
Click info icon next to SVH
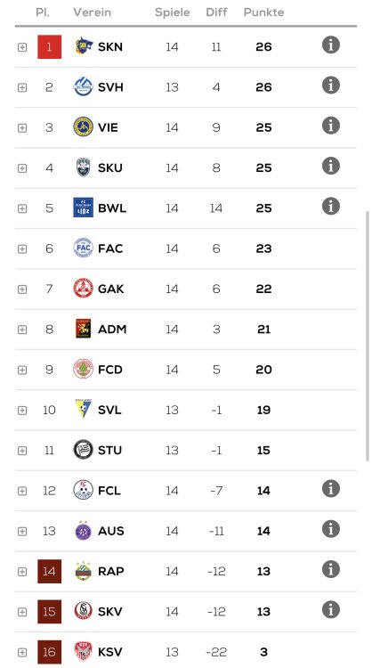tap(331, 86)
